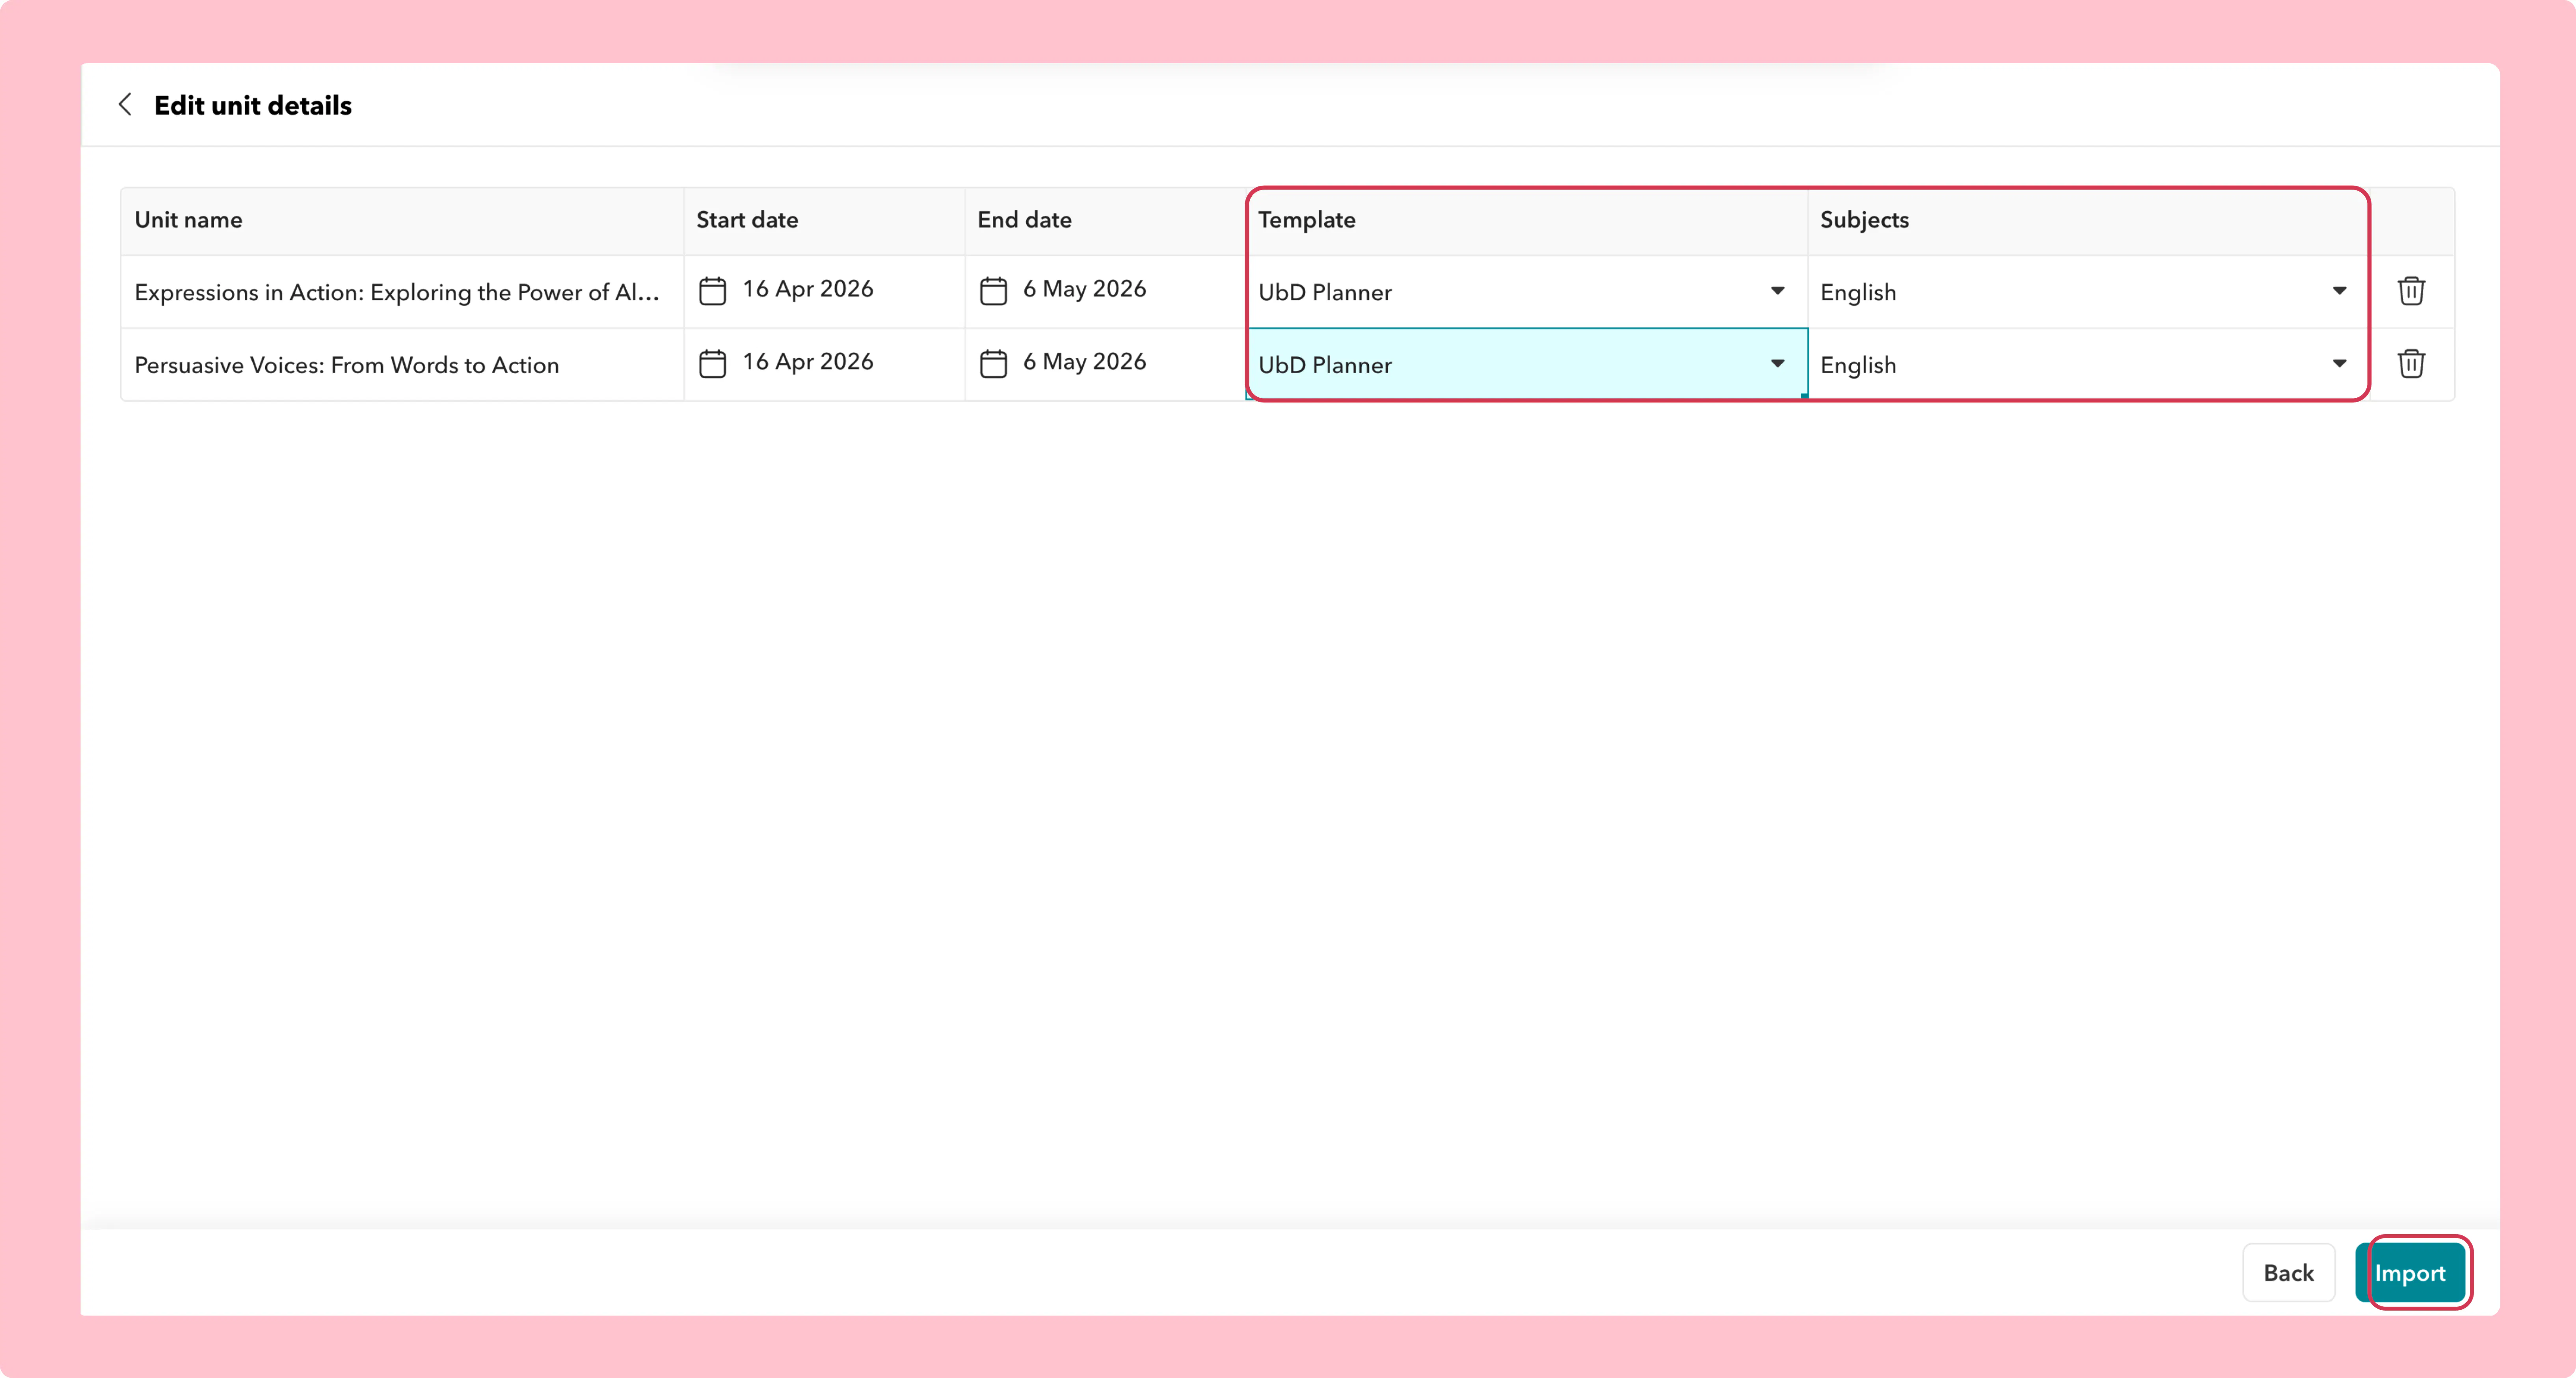The height and width of the screenshot is (1378, 2576).
Task: Click 16 Apr 2026 in Persuasive Voices row
Action: (808, 362)
